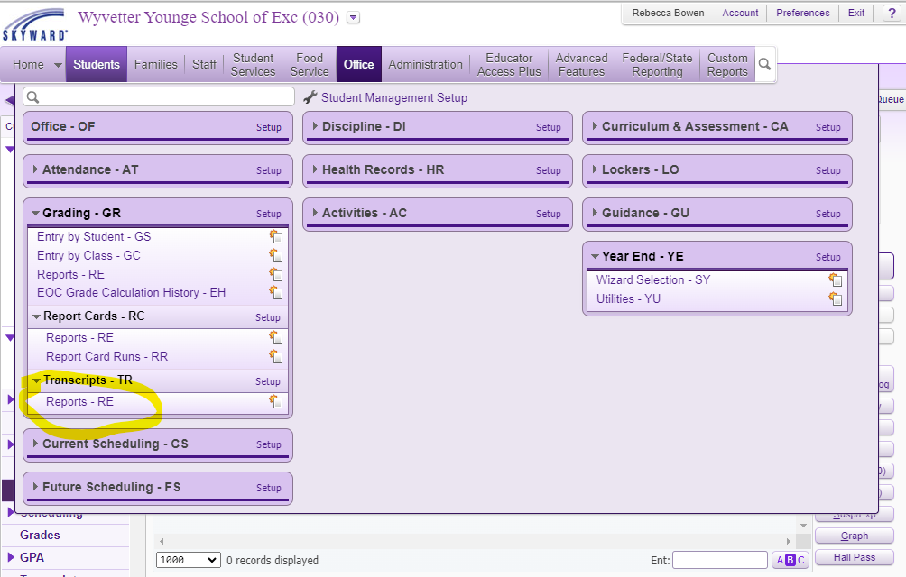Click favorite icon beside Report Card Runs
The height and width of the screenshot is (577, 906).
(276, 357)
